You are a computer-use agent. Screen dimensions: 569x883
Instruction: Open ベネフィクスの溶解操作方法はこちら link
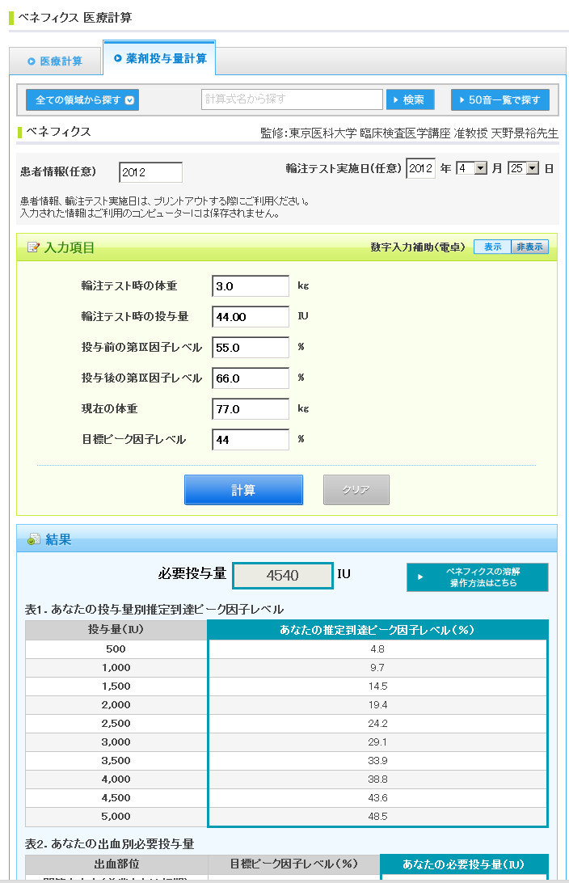pos(477,577)
